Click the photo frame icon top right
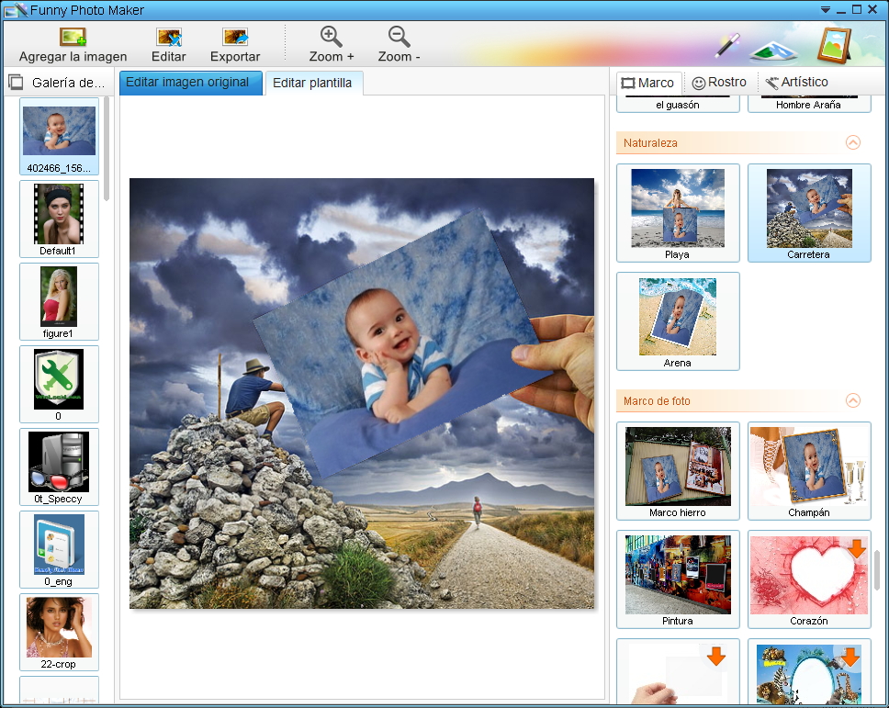The height and width of the screenshot is (708, 889). (x=832, y=42)
